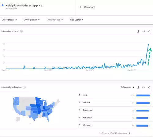Download Interest by subregion data
The width and height of the screenshot is (153, 137).
tap(138, 87)
